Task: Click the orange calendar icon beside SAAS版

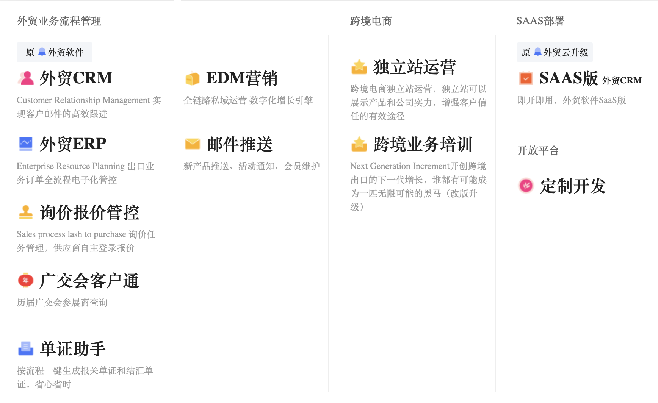Action: pos(526,78)
